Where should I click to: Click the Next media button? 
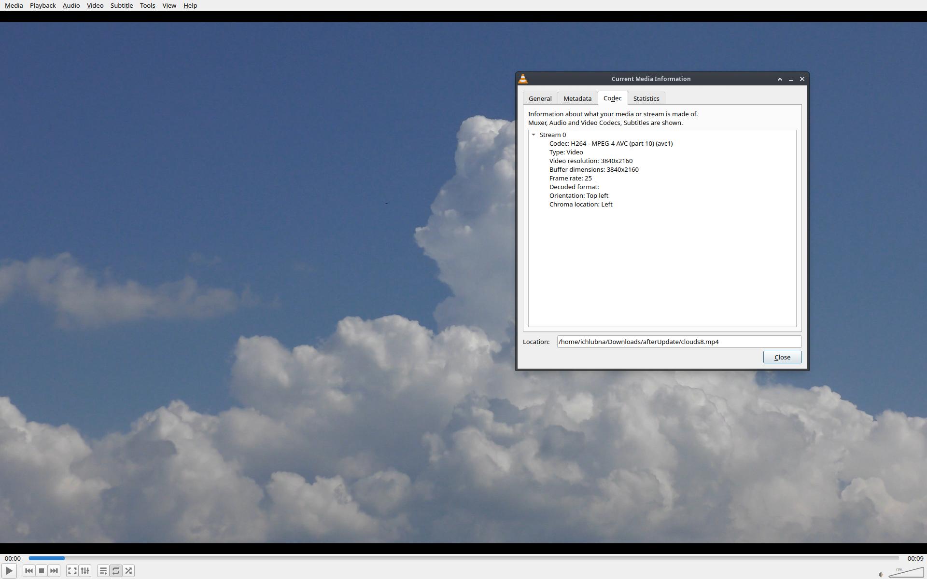[x=54, y=571]
